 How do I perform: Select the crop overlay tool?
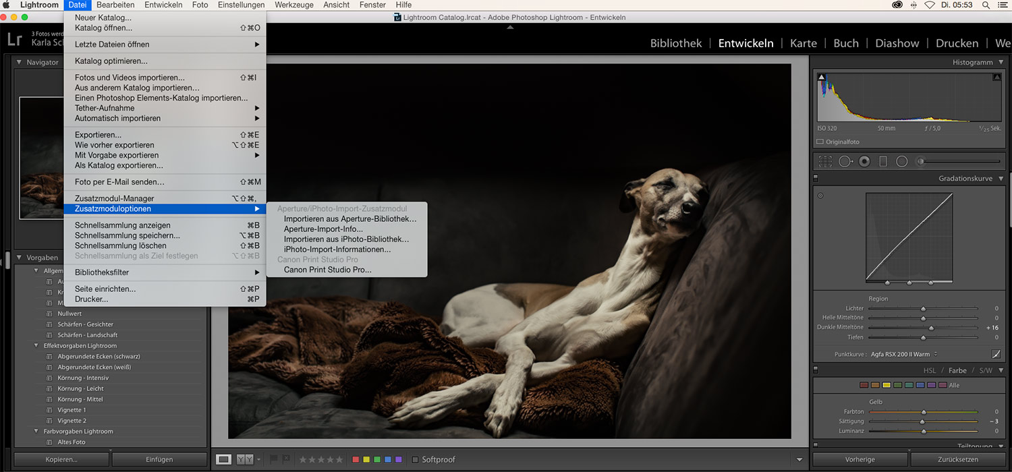825,161
